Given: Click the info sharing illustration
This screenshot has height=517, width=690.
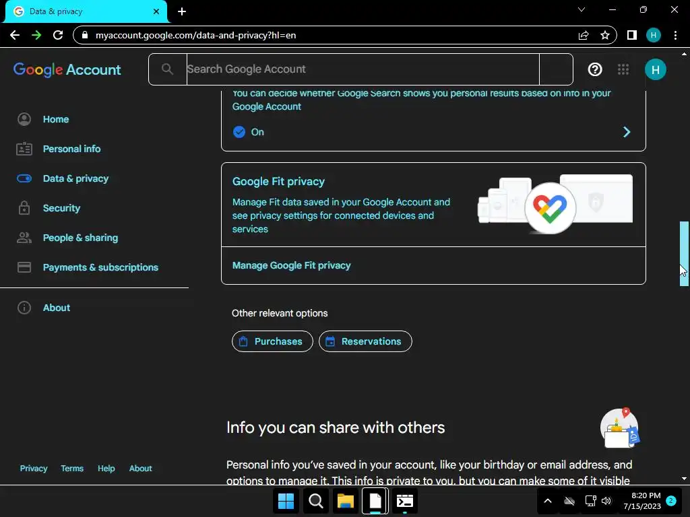Looking at the screenshot, I should (620, 427).
